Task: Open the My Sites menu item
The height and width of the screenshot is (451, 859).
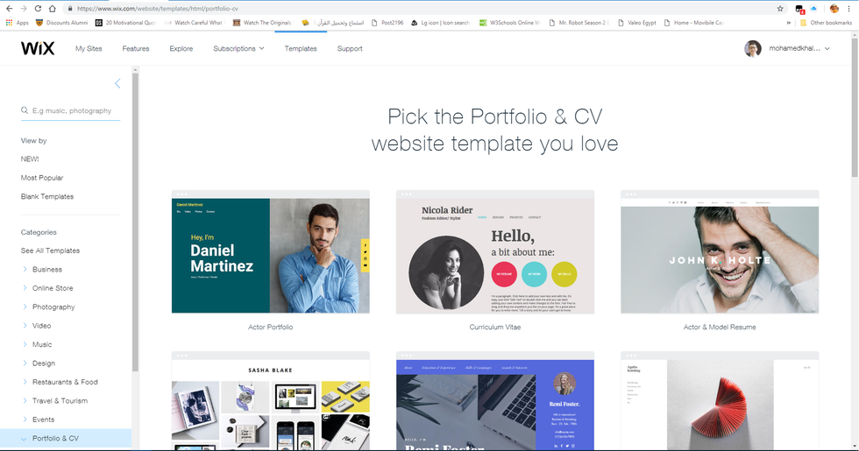Action: [89, 48]
